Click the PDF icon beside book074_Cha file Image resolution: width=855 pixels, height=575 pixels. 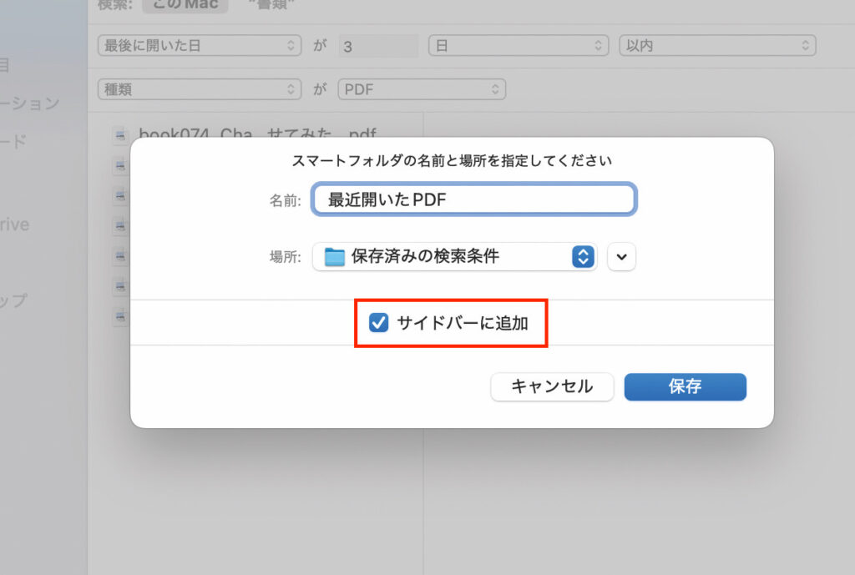coord(121,134)
